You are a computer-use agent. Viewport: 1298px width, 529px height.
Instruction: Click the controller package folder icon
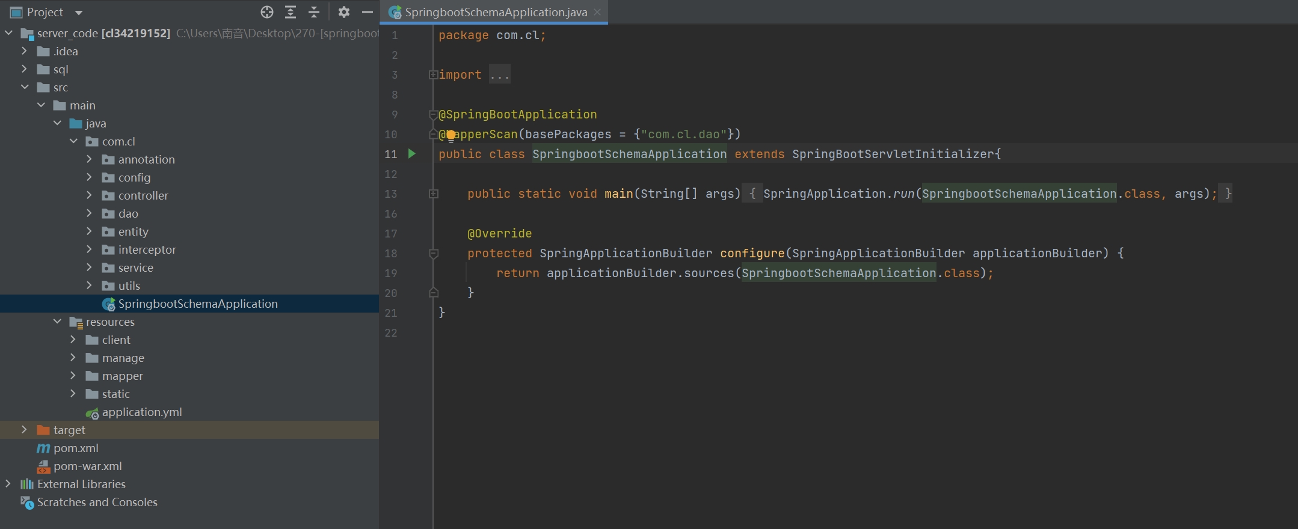pos(108,195)
